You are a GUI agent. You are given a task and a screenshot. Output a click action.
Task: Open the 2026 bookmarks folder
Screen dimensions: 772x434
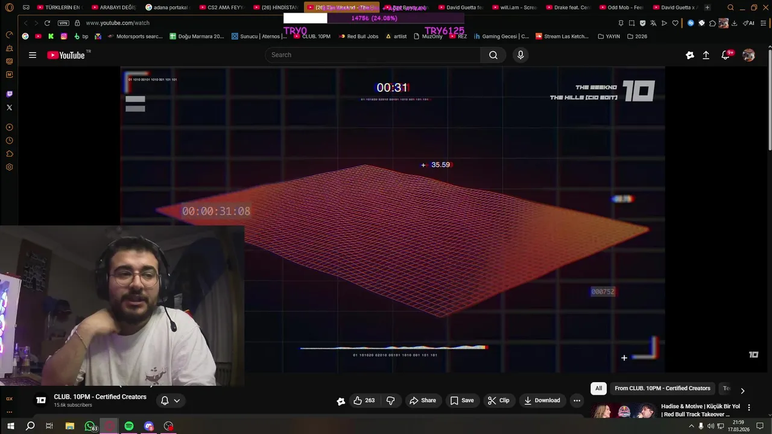[x=637, y=36]
